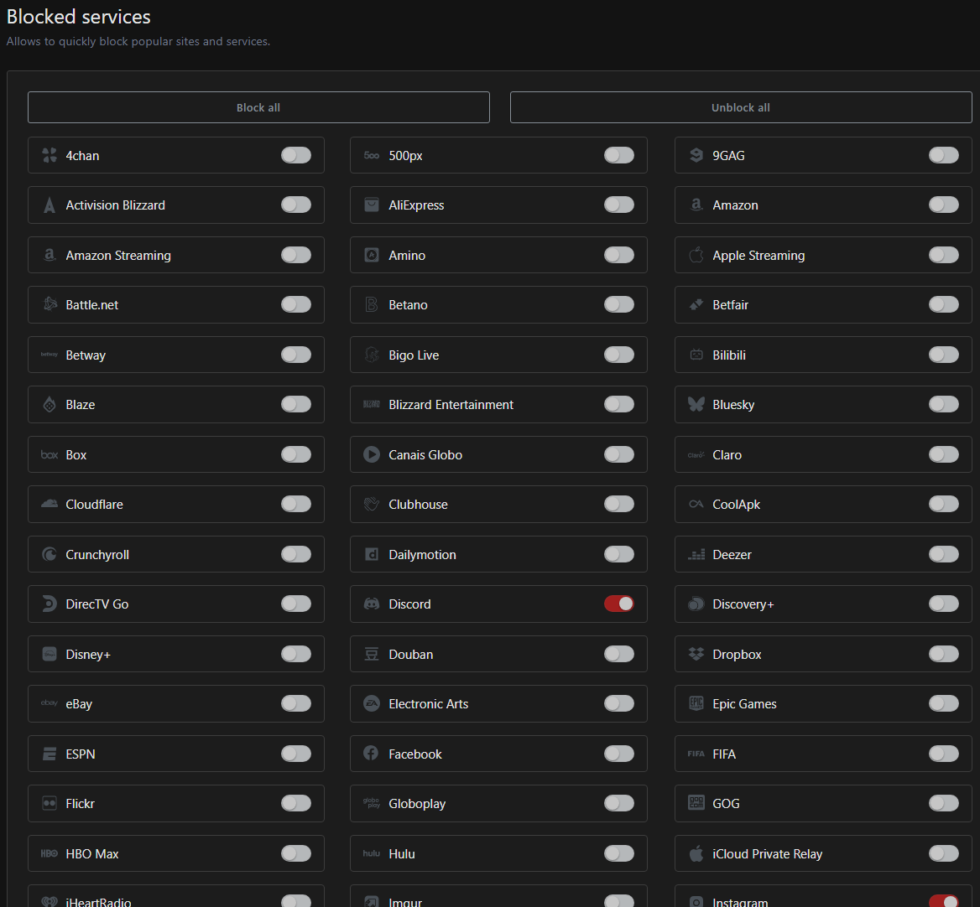Click the Facebook logo icon

pyautogui.click(x=372, y=754)
